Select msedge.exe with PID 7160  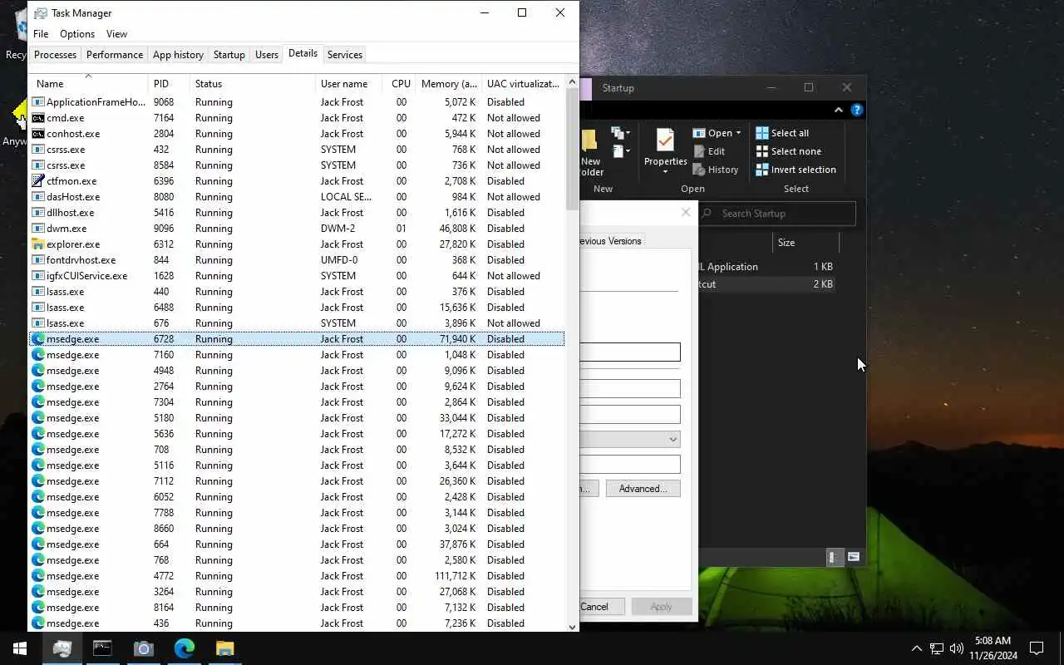point(297,355)
